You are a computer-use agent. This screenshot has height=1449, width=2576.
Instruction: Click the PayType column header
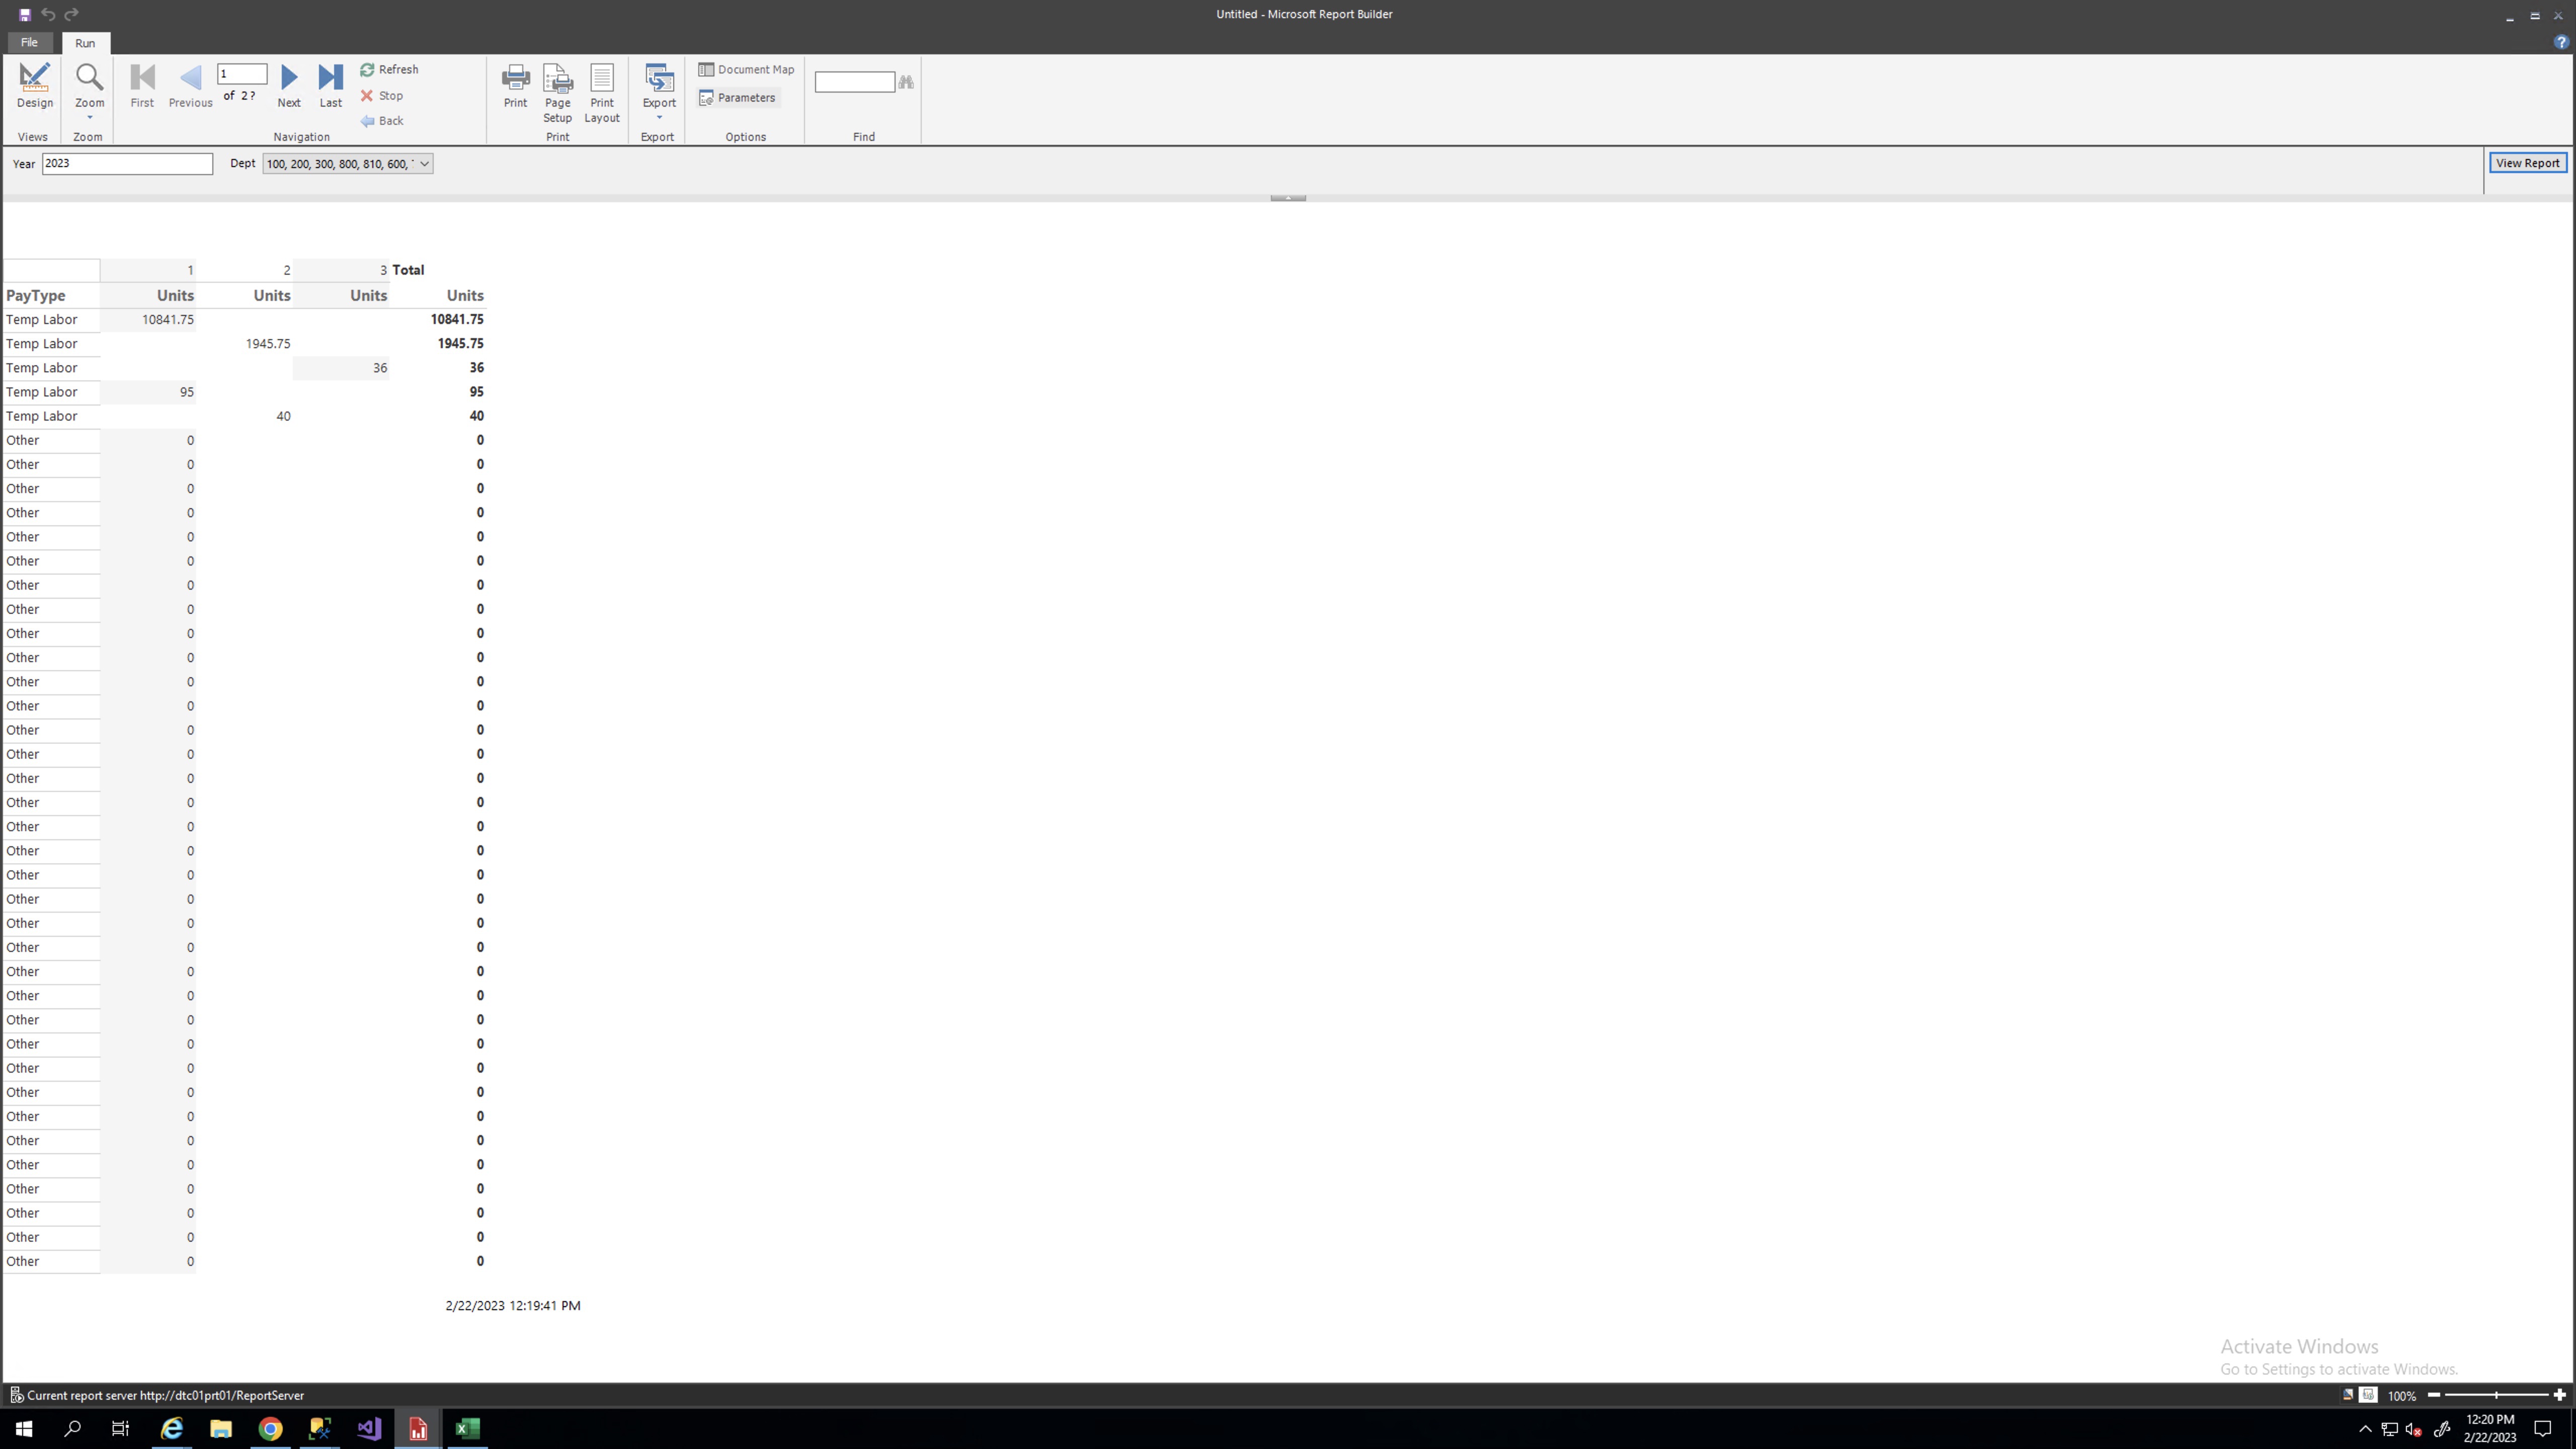[36, 296]
